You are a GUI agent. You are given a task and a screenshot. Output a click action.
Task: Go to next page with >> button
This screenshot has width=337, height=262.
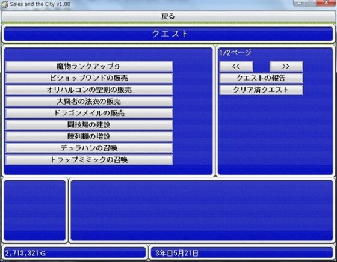[x=286, y=66]
